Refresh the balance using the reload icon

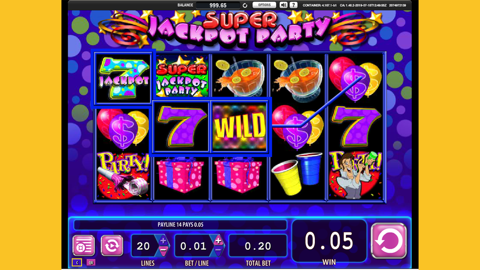pyautogui.click(x=245, y=5)
